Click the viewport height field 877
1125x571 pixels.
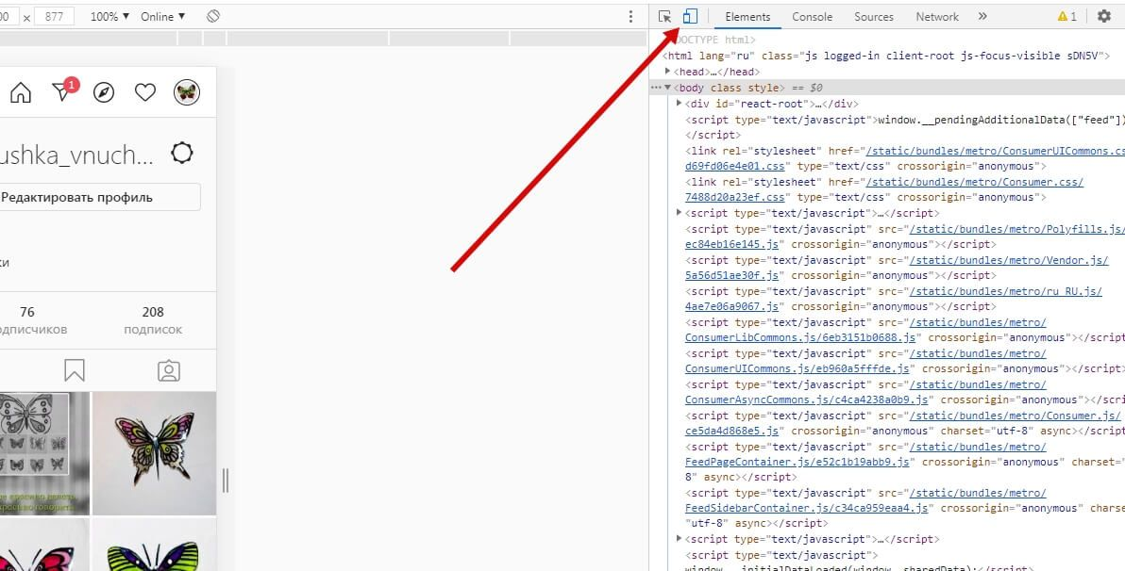pyautogui.click(x=54, y=16)
